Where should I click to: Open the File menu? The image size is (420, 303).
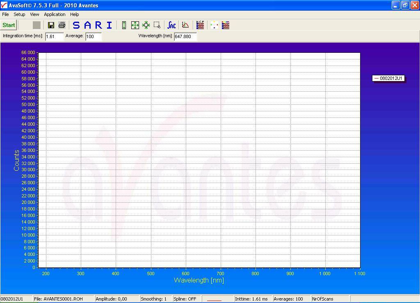click(x=5, y=14)
